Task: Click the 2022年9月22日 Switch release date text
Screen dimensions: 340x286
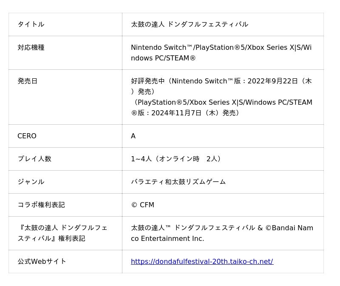Action: [272, 81]
